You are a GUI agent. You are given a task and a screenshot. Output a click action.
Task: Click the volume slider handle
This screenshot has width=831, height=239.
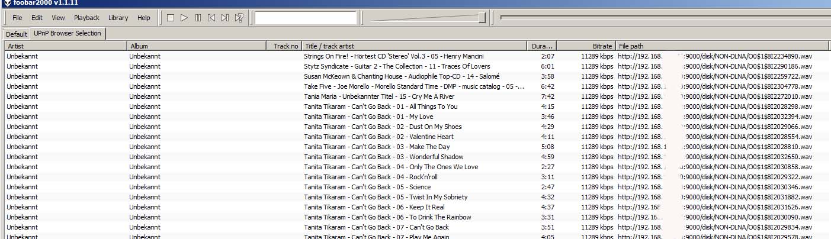coord(482,18)
